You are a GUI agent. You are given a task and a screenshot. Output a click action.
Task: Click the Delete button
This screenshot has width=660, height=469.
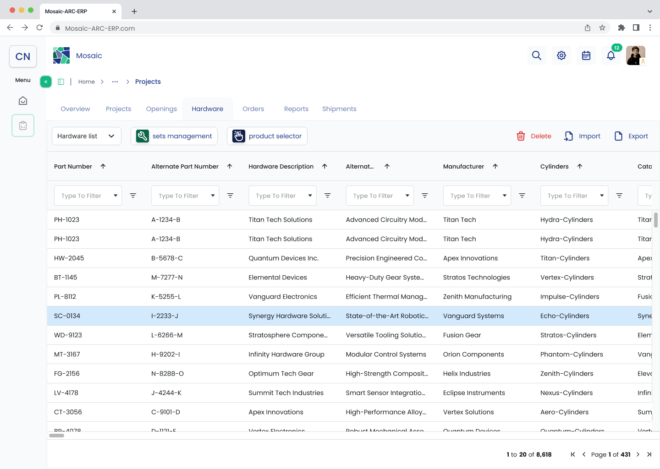(534, 136)
